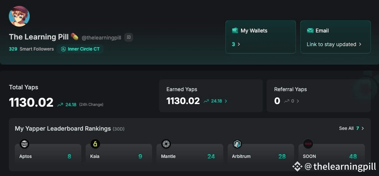Open the Earned Yaps card
This screenshot has width=379, height=176.
coord(211,96)
